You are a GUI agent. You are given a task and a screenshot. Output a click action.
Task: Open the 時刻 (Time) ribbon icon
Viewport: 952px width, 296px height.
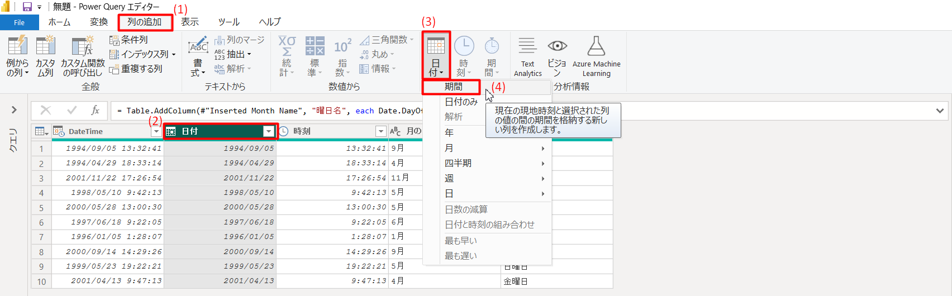coord(463,47)
